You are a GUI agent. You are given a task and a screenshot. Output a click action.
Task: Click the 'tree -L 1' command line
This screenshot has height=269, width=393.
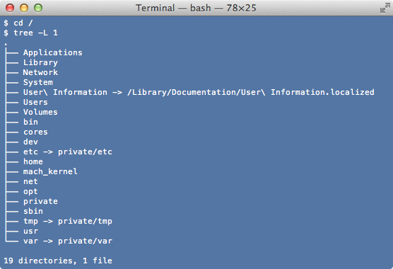click(35, 33)
